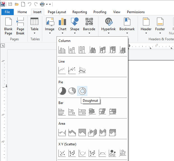Switch to the Home tab
The image size is (174, 161).
coord(22,12)
